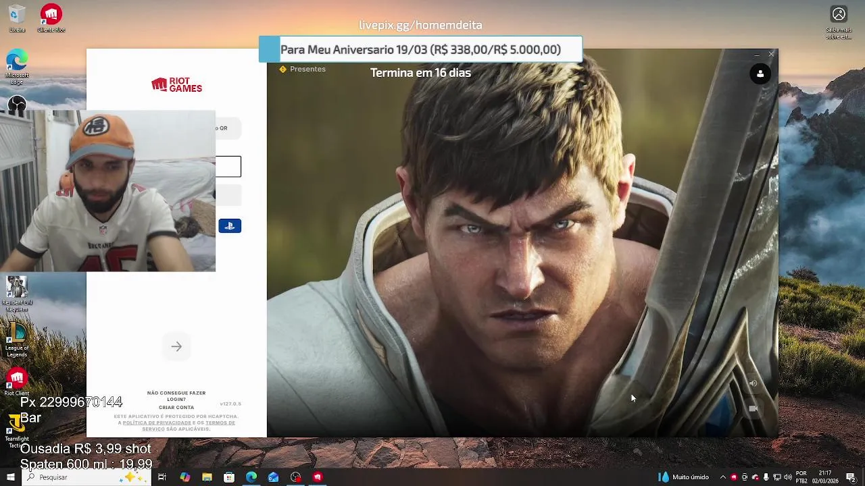
Task: Open weather widget 'Muito úmido'
Action: tap(684, 477)
